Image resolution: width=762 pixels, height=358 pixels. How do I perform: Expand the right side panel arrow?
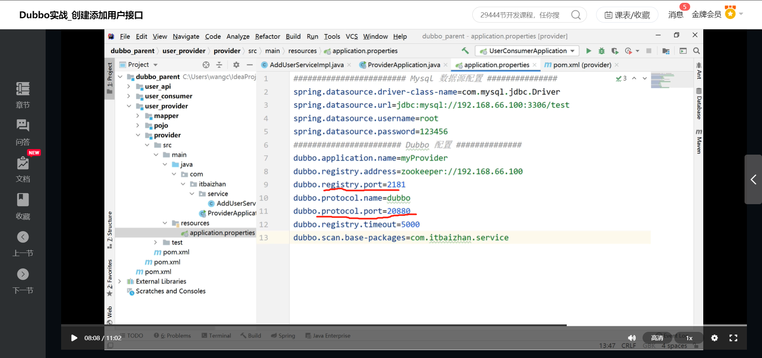[753, 179]
